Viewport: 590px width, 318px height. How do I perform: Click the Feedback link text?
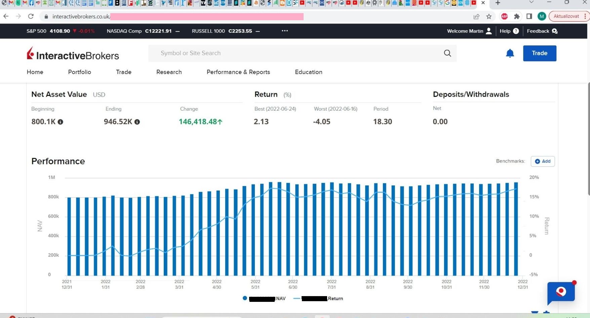(538, 31)
